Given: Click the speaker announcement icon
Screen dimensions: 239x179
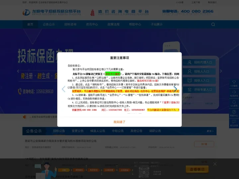Looking at the screenshot, I should tap(25, 117).
